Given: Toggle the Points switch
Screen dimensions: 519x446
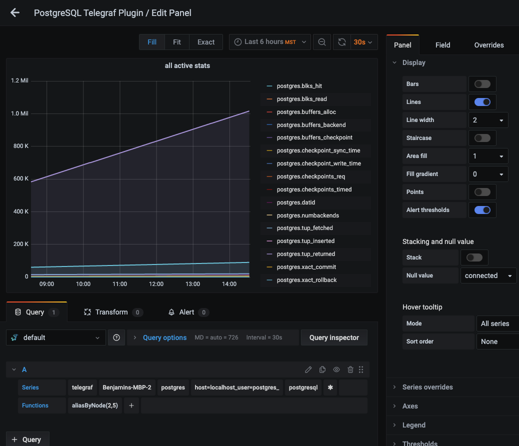Looking at the screenshot, I should pyautogui.click(x=482, y=192).
